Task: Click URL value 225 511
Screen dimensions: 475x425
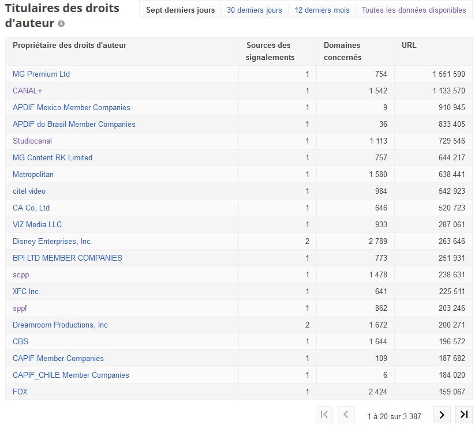Action: 452,292
